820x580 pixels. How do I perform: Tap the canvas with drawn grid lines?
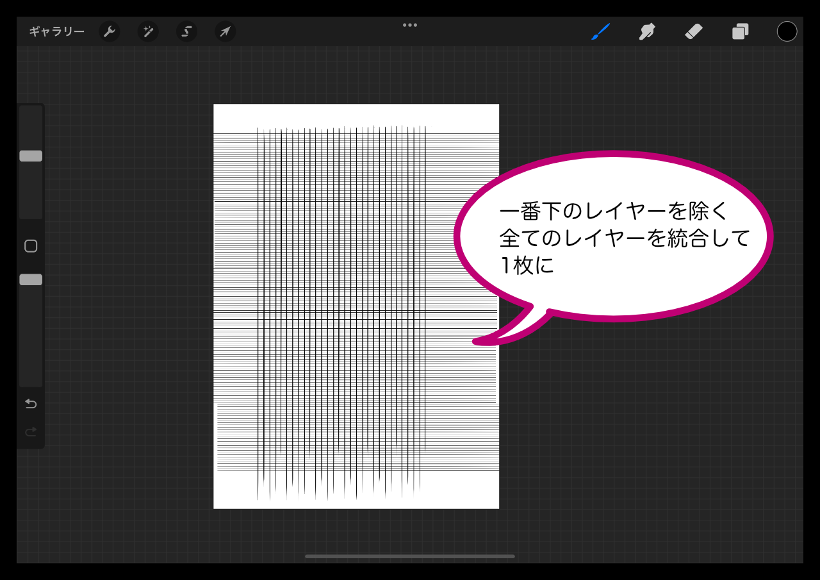click(x=356, y=306)
